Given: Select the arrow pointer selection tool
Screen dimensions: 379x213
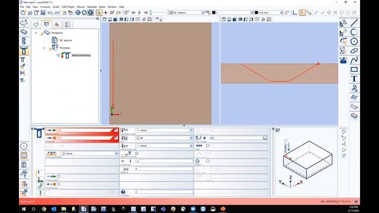Looking at the screenshot, I should pyautogui.click(x=99, y=12).
